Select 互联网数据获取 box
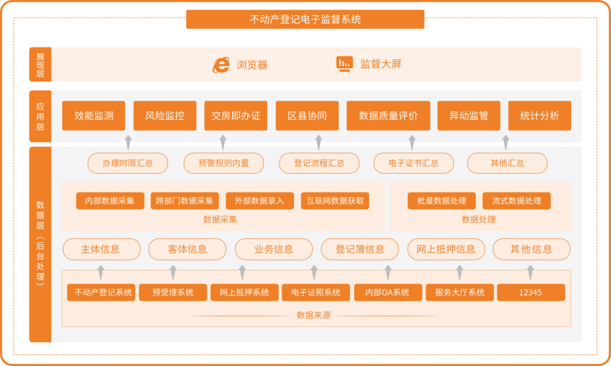This screenshot has width=611, height=366. pyautogui.click(x=335, y=201)
